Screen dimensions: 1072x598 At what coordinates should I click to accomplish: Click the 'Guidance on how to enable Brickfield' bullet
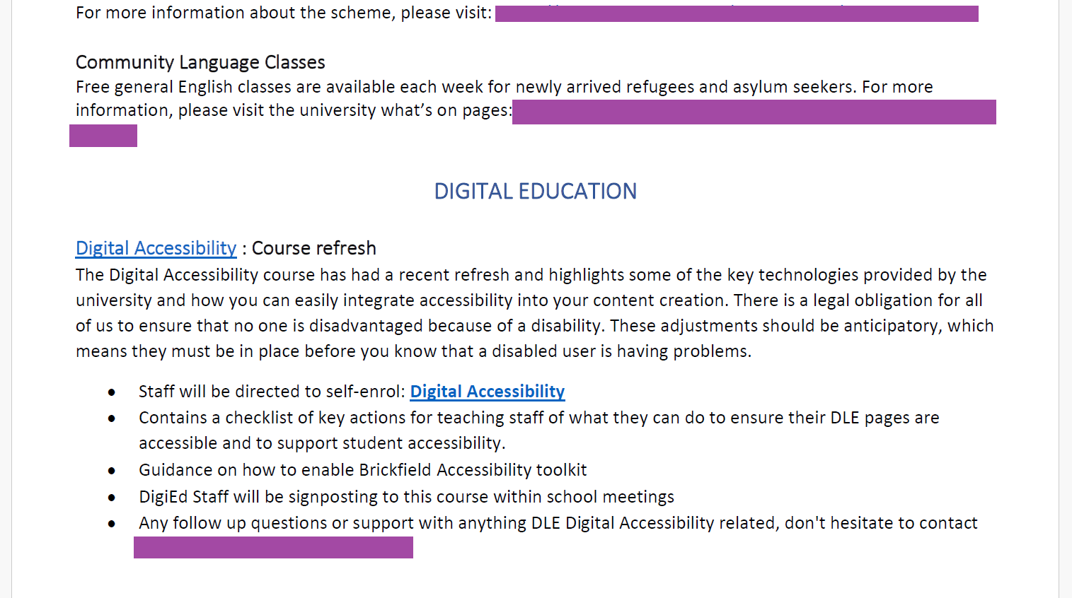362,470
